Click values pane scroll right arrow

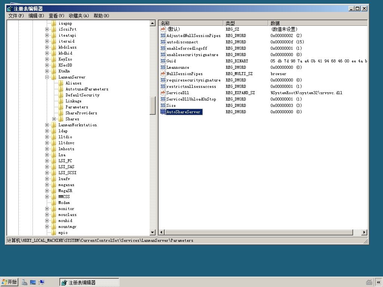(364, 232)
